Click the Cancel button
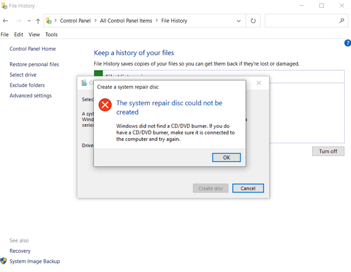The height and width of the screenshot is (272, 351). 248,188
